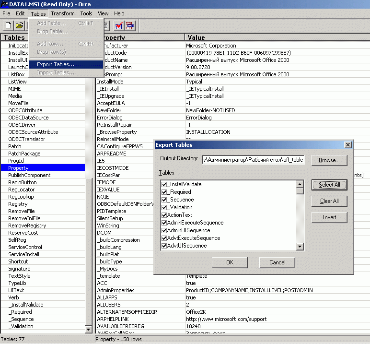Image resolution: width=370 pixels, height=344 pixels.
Task: Select the RemoveRegistry table
Action: [x=43, y=225]
